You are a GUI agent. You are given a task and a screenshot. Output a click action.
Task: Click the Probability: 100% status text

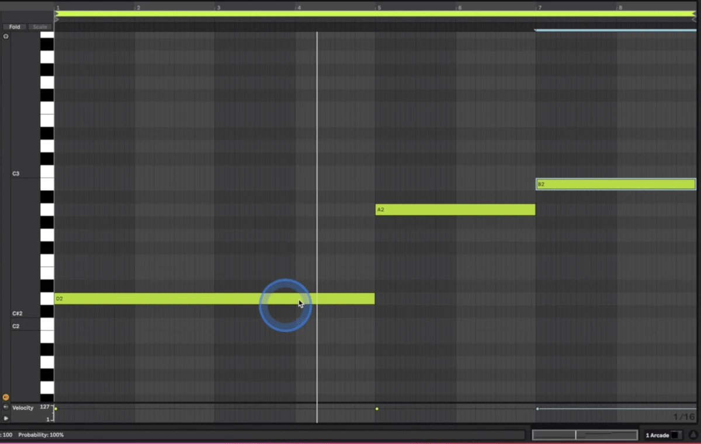(x=41, y=435)
